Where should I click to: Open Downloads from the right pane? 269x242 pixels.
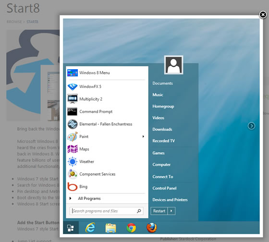(x=162, y=129)
